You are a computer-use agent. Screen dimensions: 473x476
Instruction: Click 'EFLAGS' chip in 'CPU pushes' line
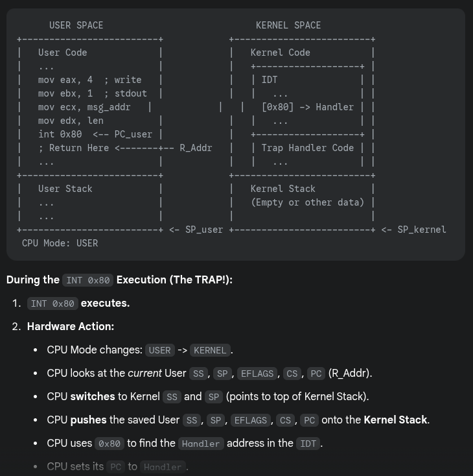(x=250, y=420)
